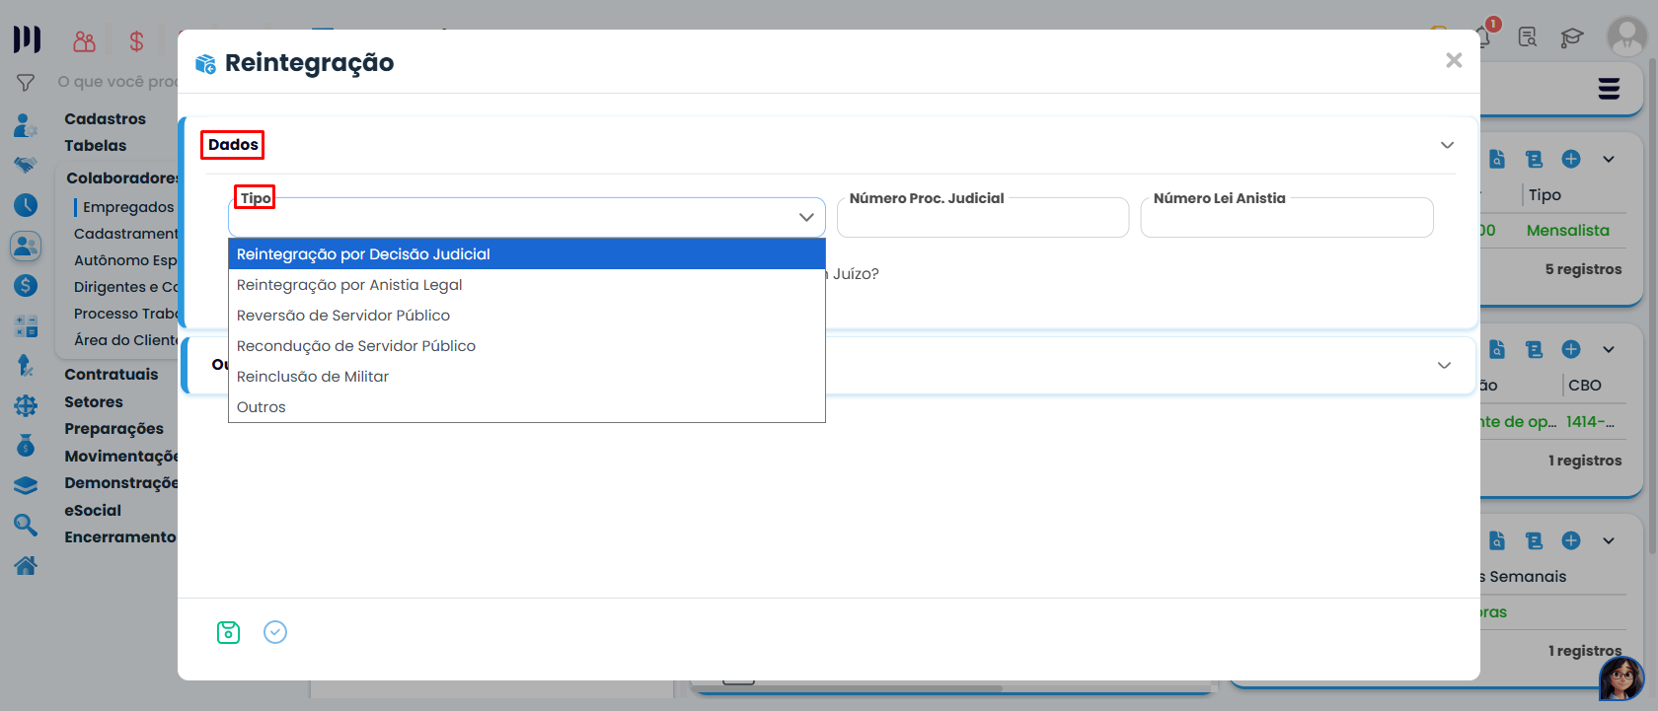The width and height of the screenshot is (1658, 711).
Task: Collapse the CBO card with its chevron
Action: (x=1609, y=349)
